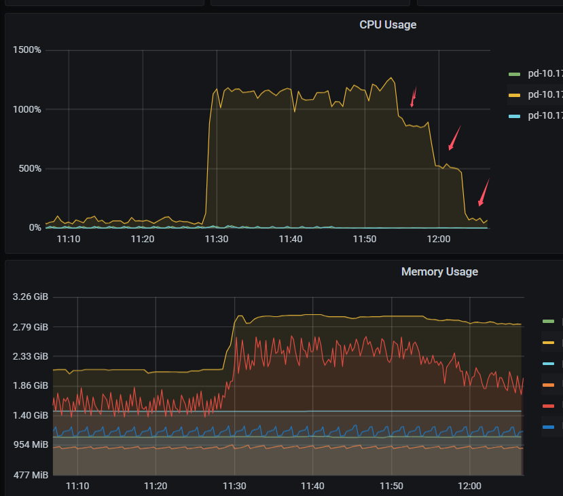Click red swatch in Memory Usage legend
Viewport: 563px width, 496px height.
pyautogui.click(x=548, y=406)
